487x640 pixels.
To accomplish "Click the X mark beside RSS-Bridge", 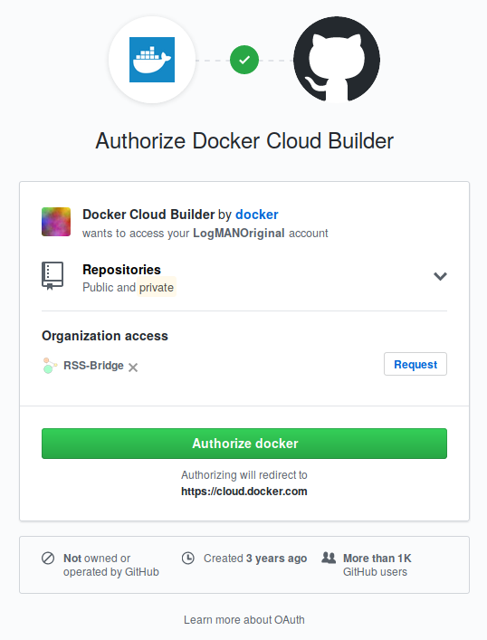I will 133,368.
